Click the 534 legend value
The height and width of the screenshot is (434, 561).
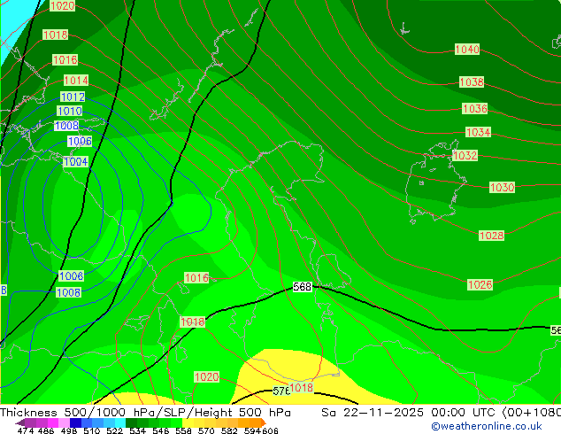[137, 430]
